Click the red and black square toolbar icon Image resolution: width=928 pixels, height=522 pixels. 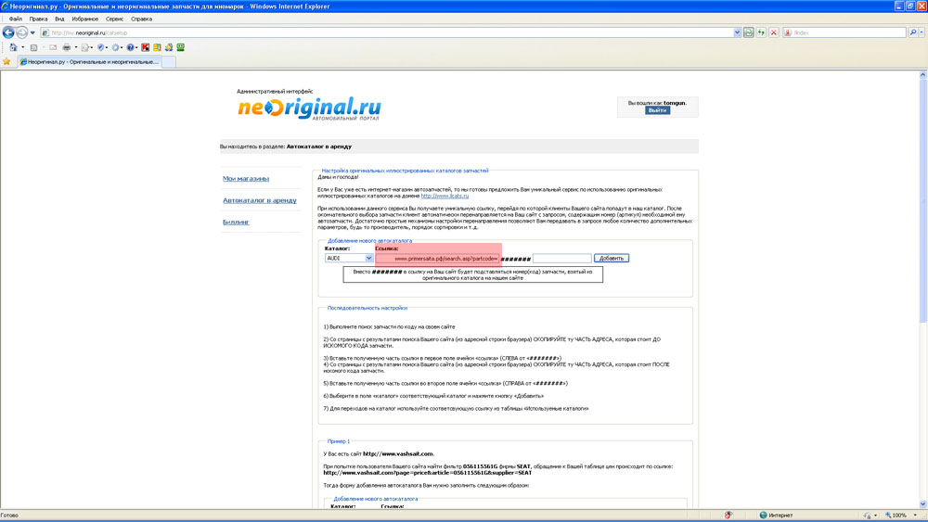click(x=146, y=47)
